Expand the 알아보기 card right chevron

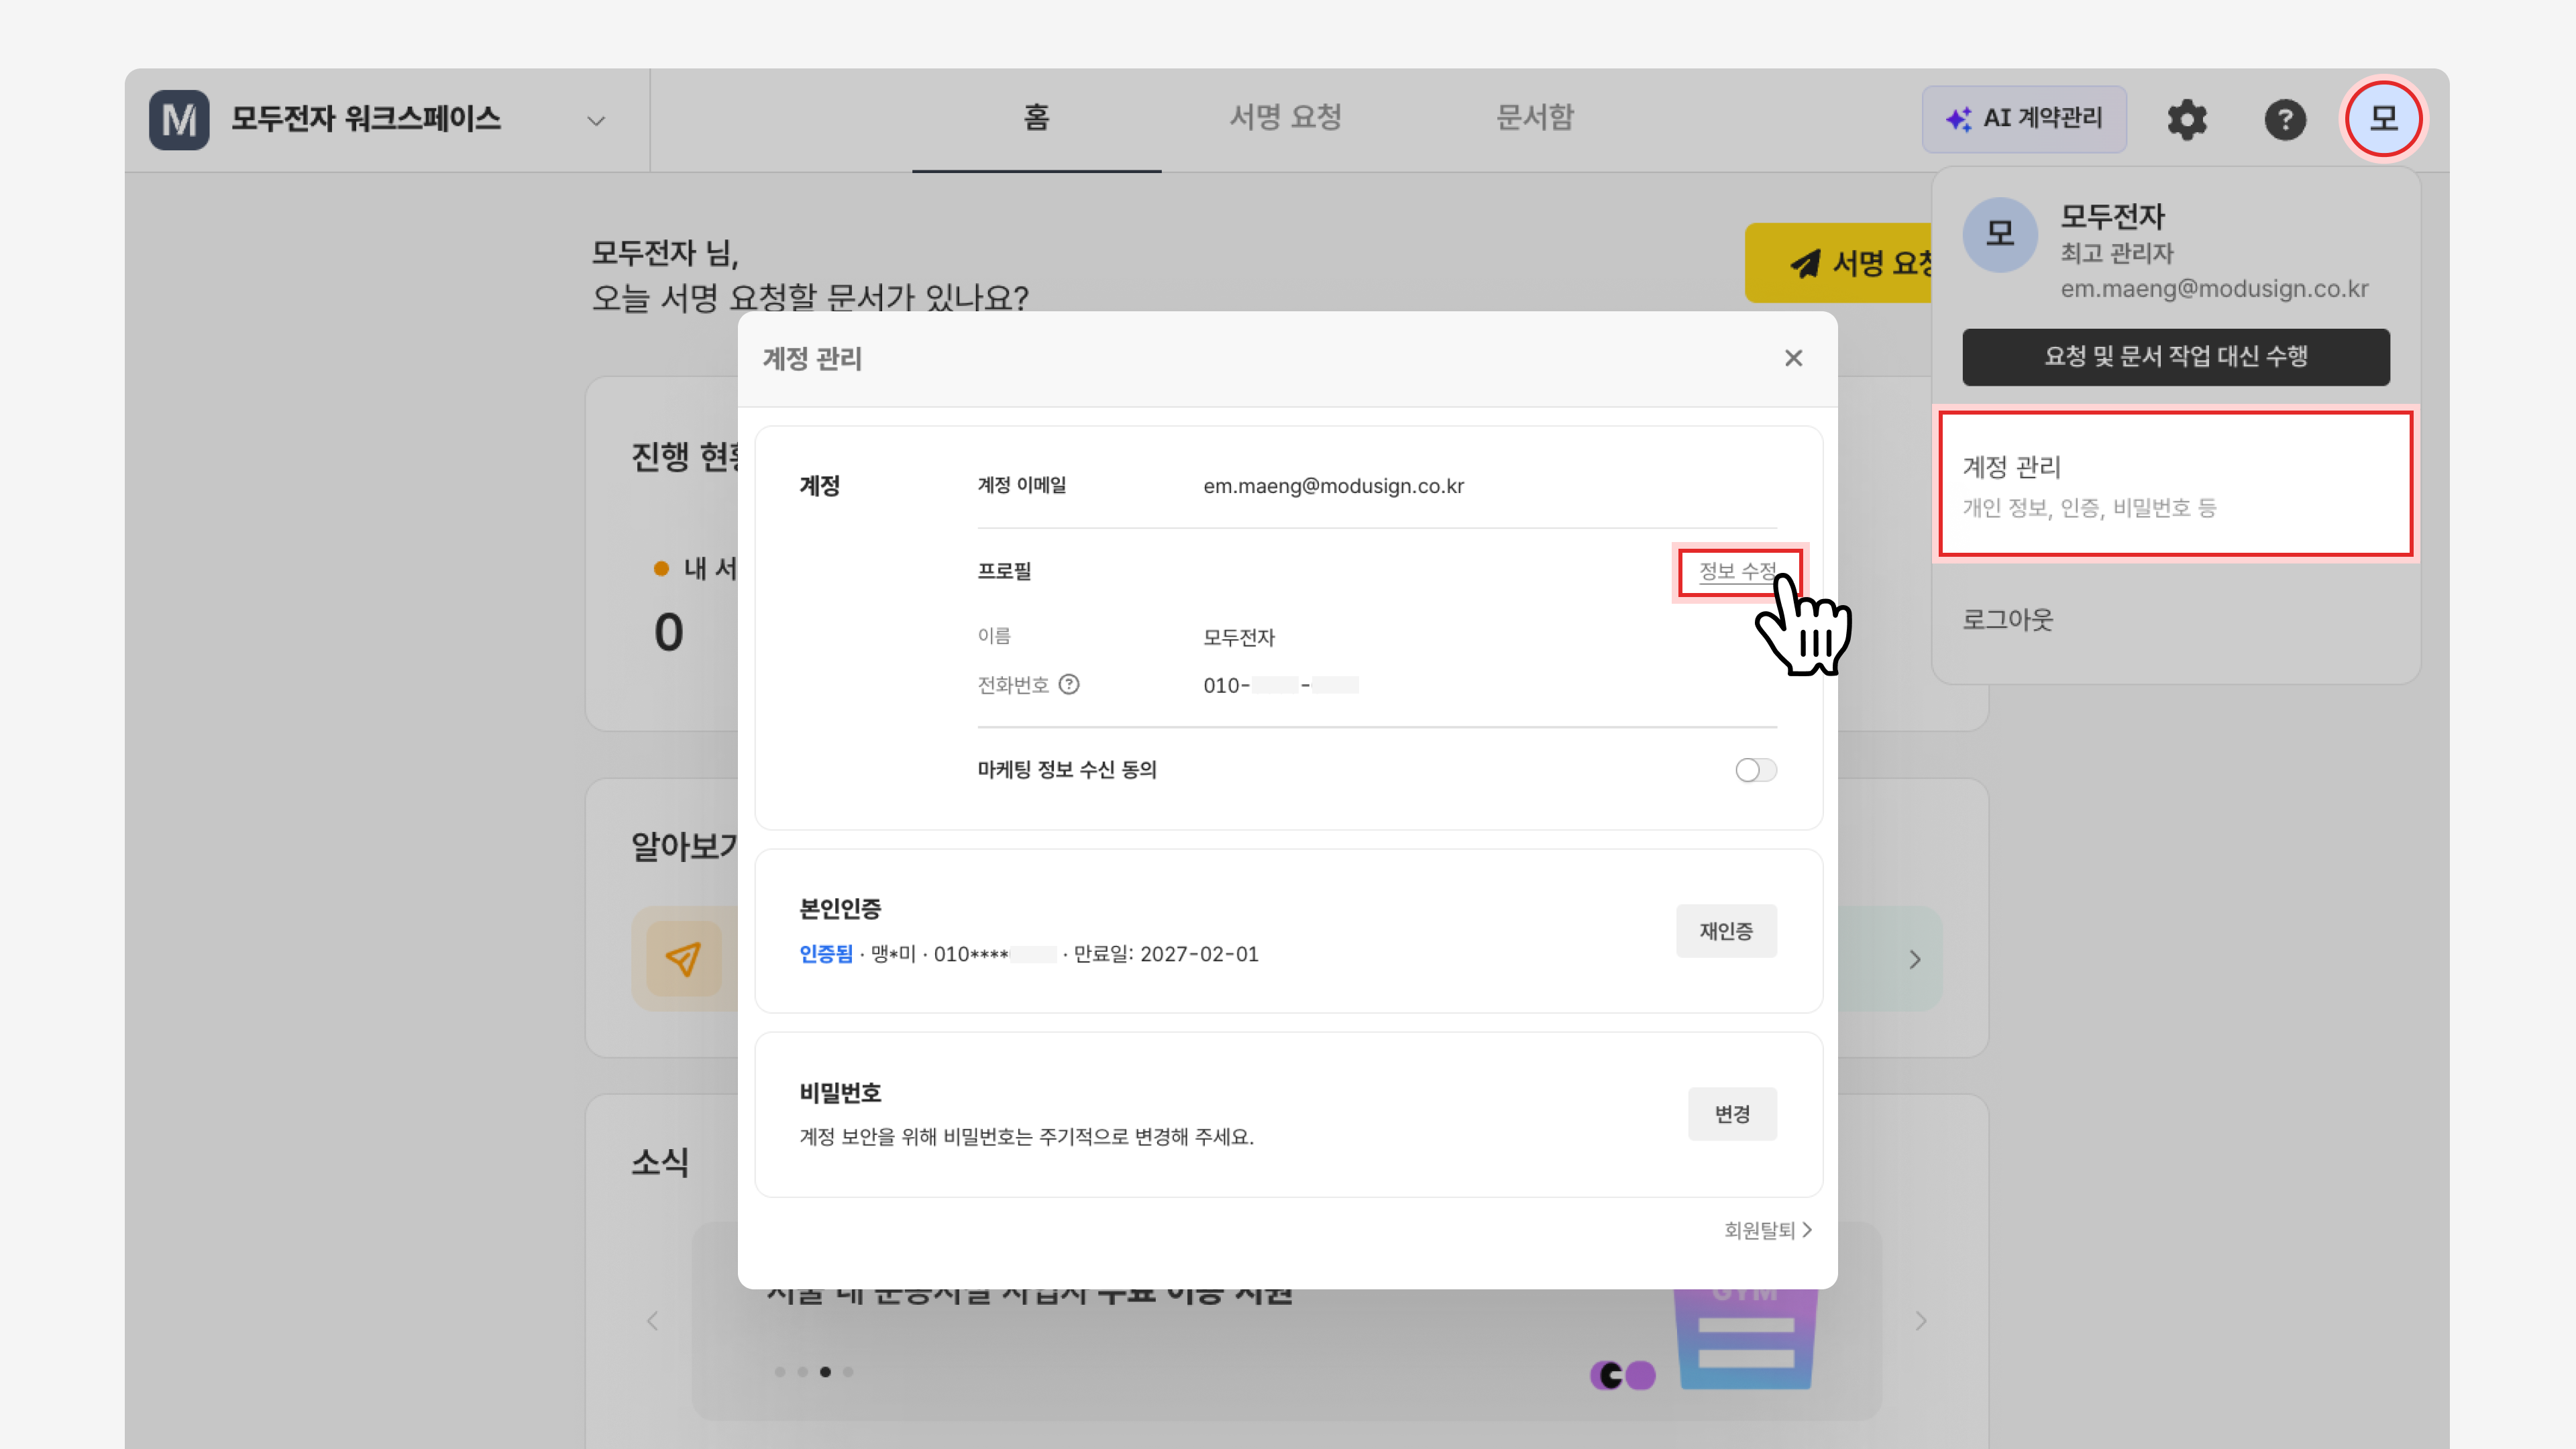1914,959
